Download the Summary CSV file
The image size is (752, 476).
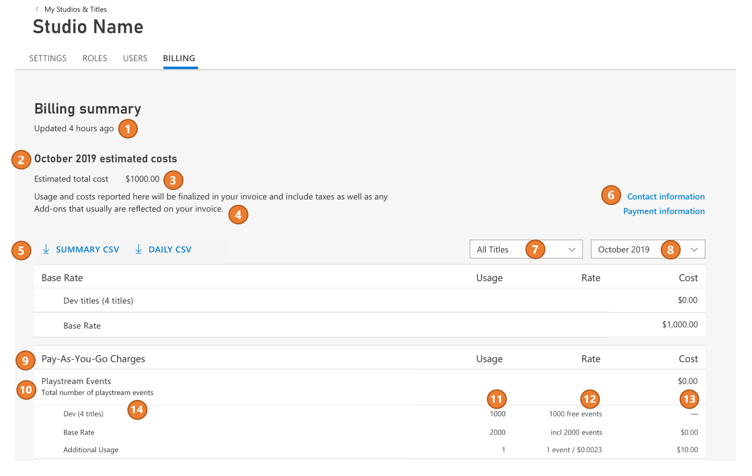pyautogui.click(x=87, y=249)
